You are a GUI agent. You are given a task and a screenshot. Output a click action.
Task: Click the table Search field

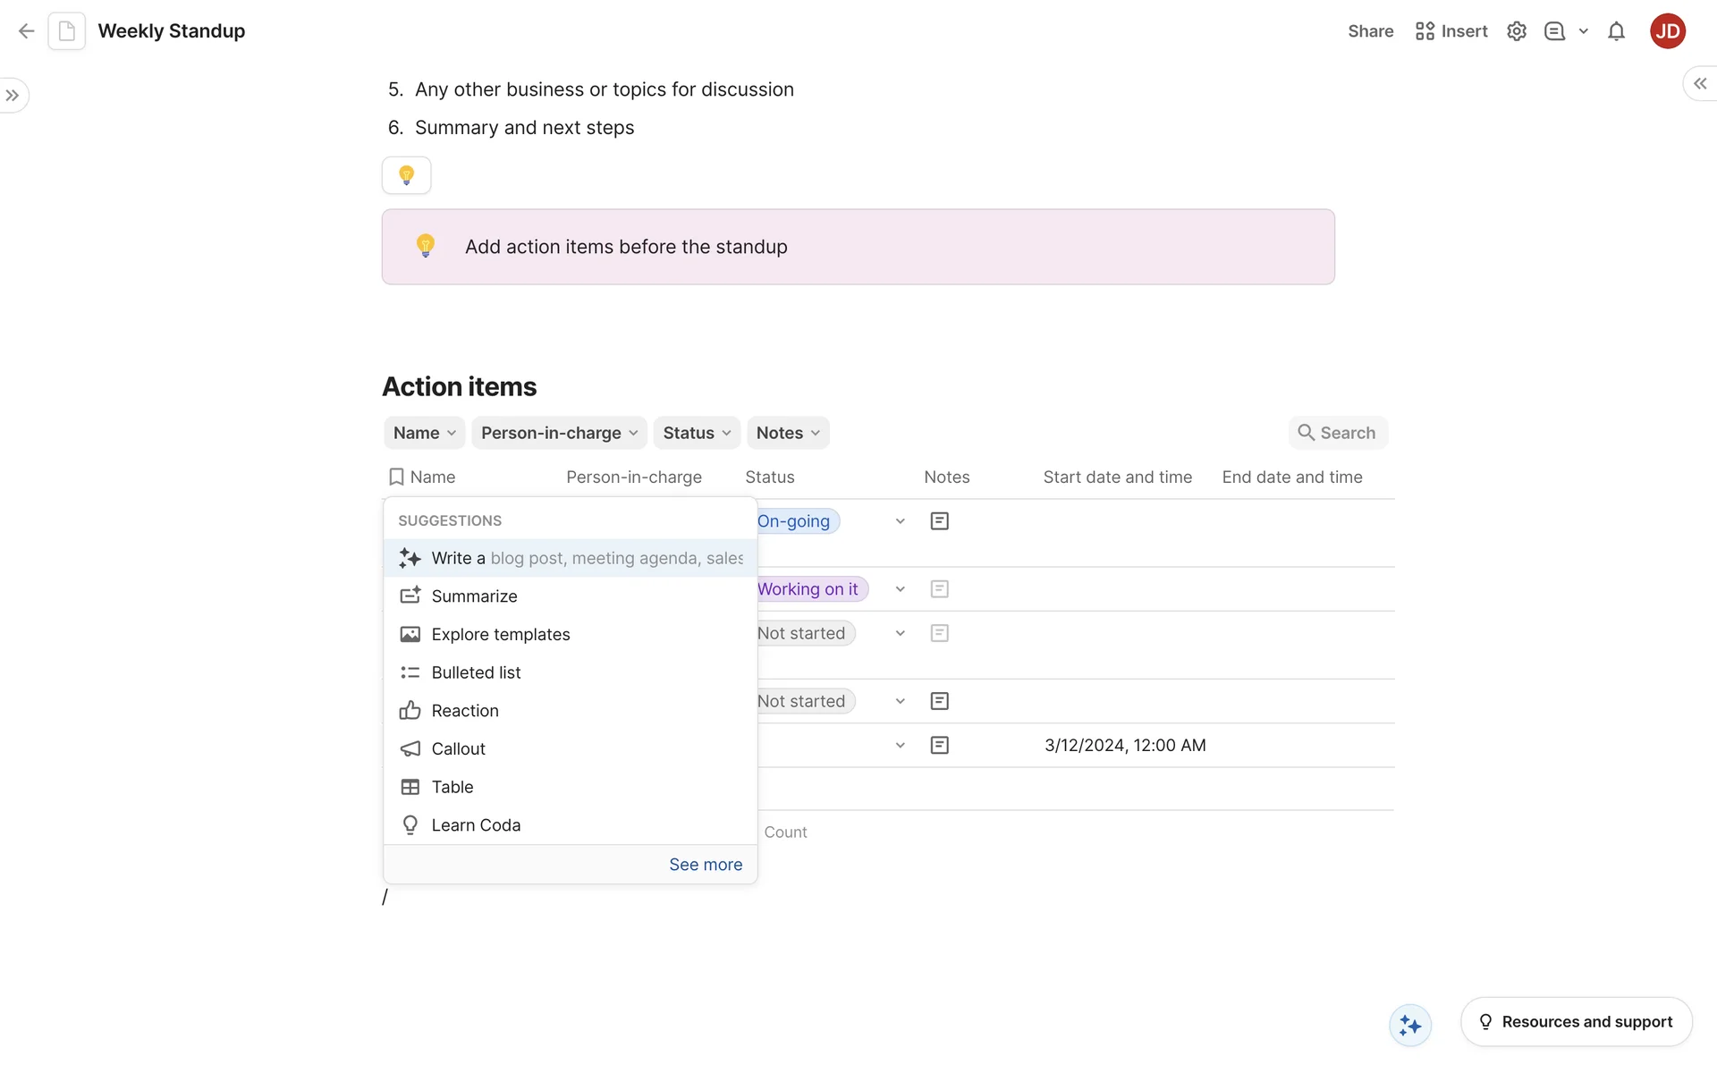pos(1338,433)
